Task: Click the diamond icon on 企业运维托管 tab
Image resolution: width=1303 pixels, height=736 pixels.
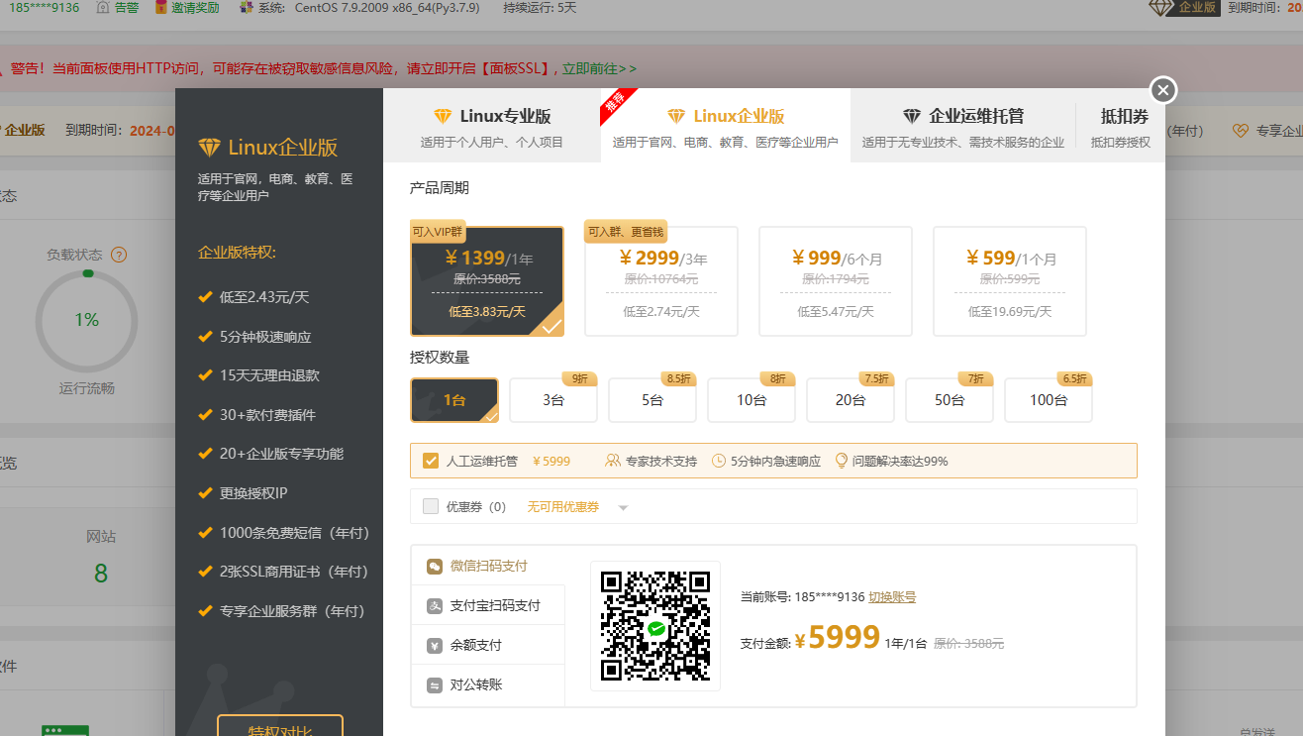Action: point(912,116)
